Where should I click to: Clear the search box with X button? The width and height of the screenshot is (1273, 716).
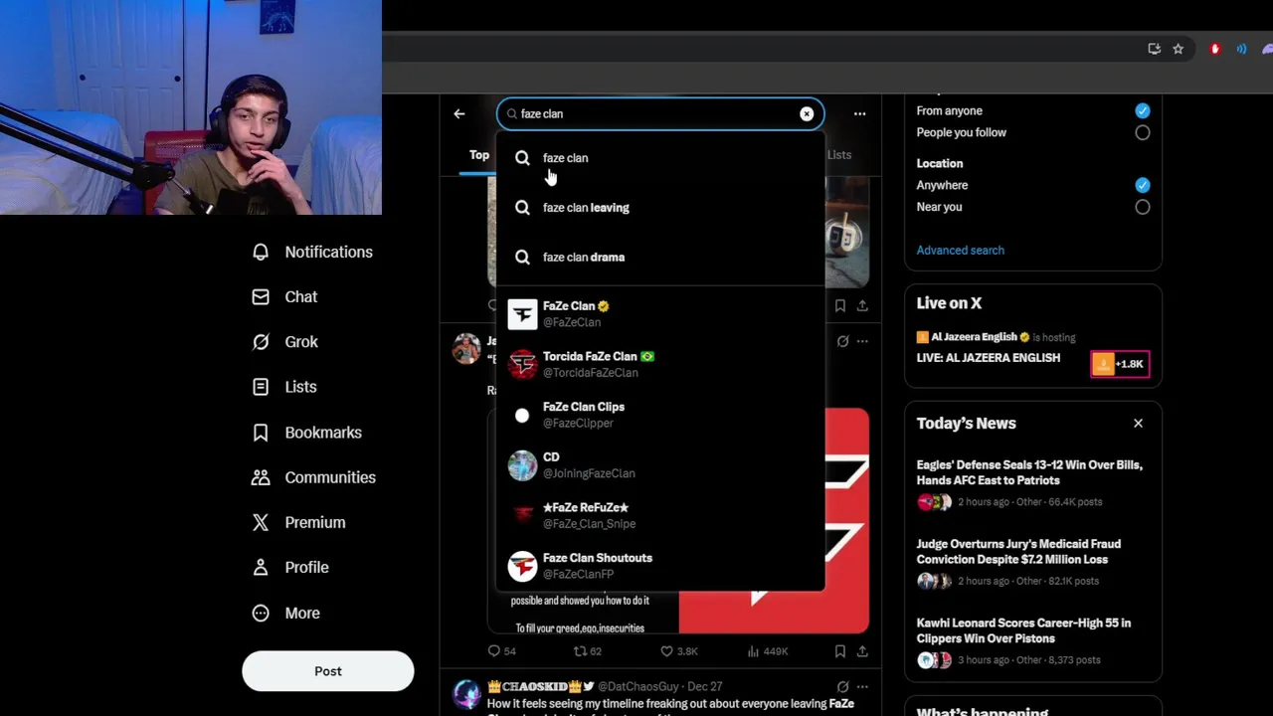[807, 113]
